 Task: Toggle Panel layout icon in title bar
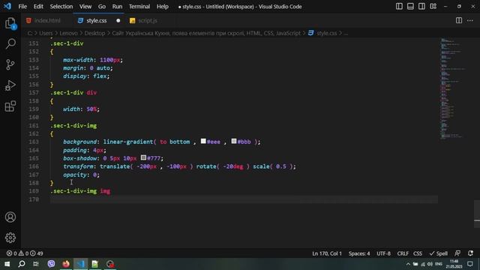click(x=410, y=7)
